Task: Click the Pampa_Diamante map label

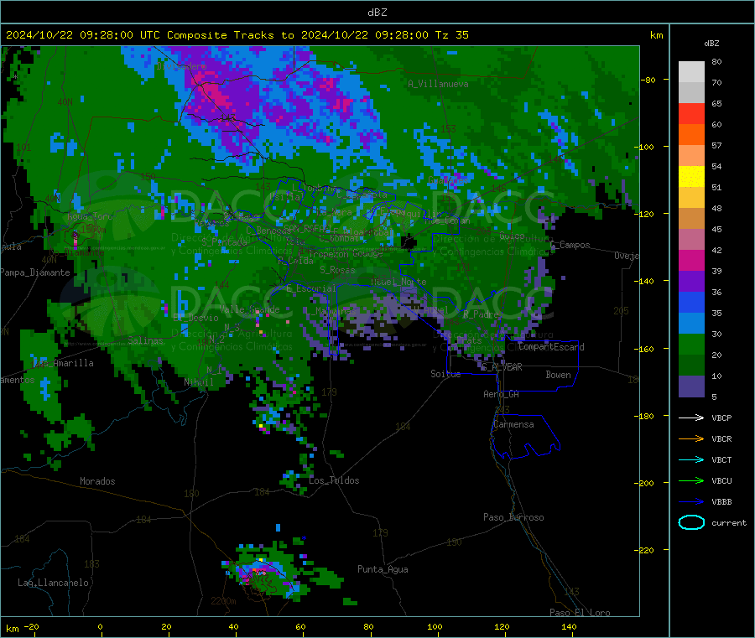Action: (x=35, y=272)
